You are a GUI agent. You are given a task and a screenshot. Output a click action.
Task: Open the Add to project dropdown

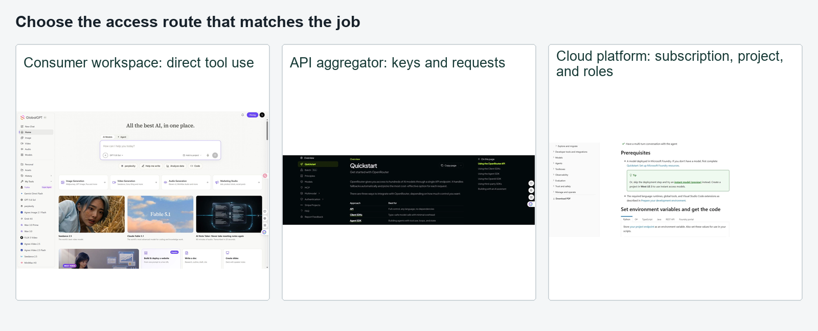192,155
